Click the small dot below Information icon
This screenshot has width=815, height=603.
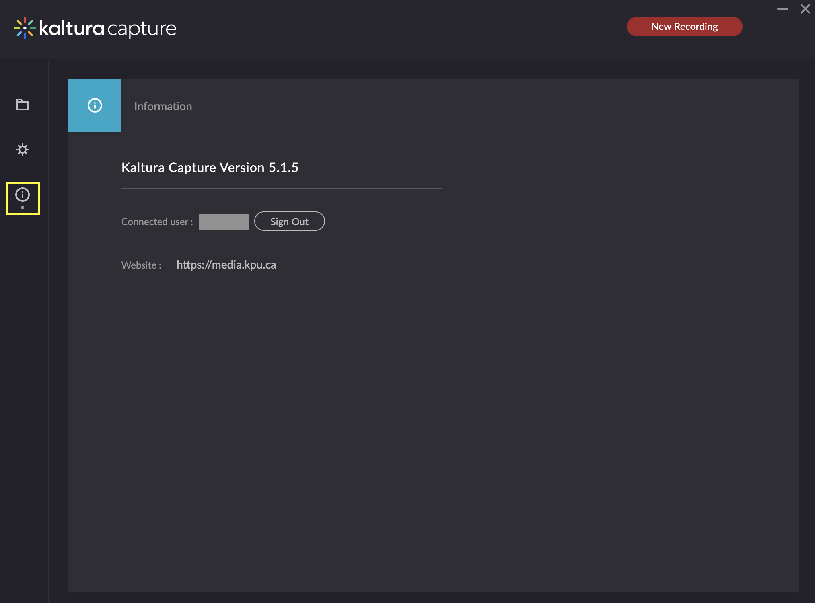pyautogui.click(x=23, y=207)
